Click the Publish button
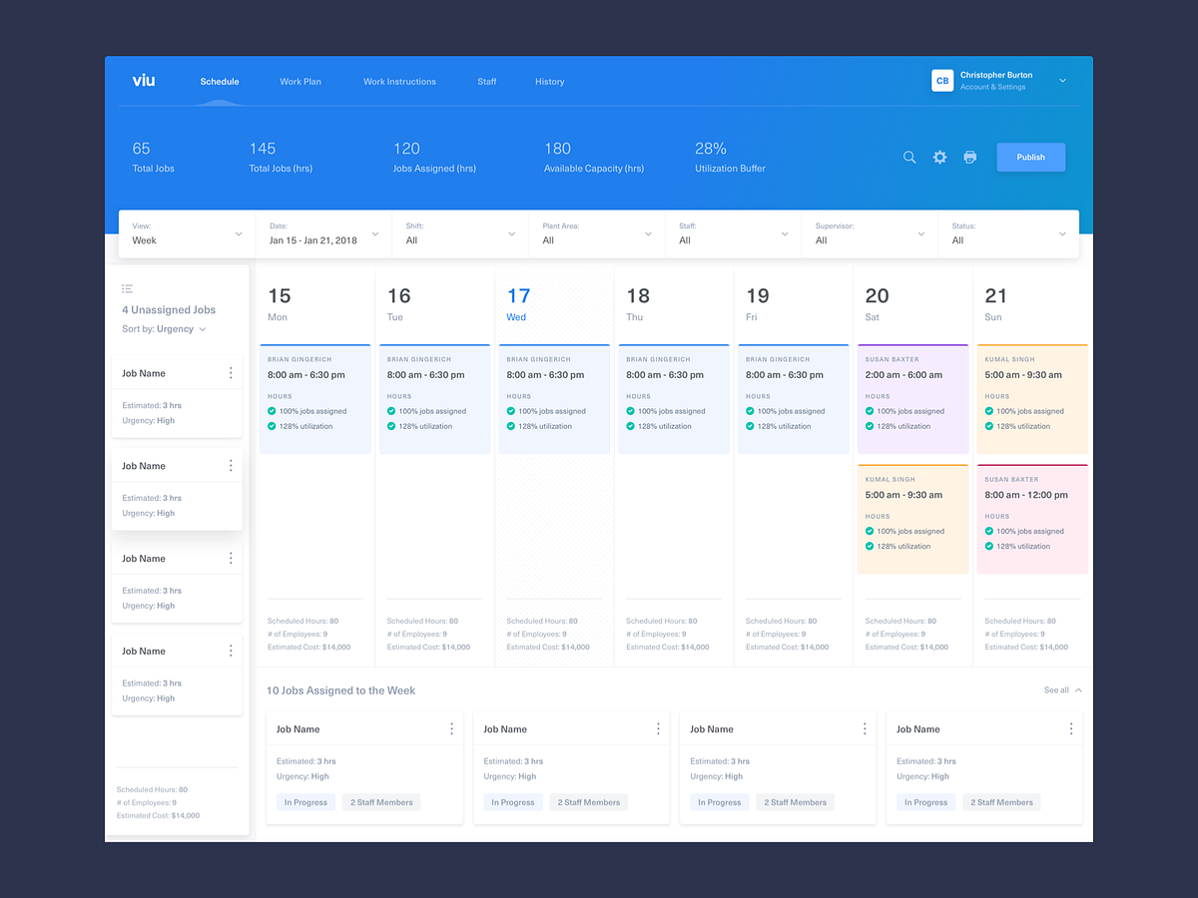This screenshot has height=898, width=1198. coord(1030,157)
